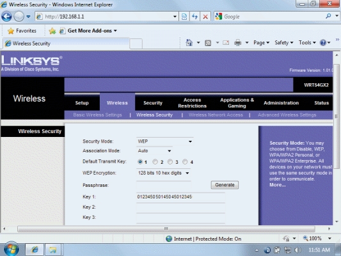Image resolution: width=341 pixels, height=256 pixels.
Task: Open a new blank browser tab
Action: point(136,44)
